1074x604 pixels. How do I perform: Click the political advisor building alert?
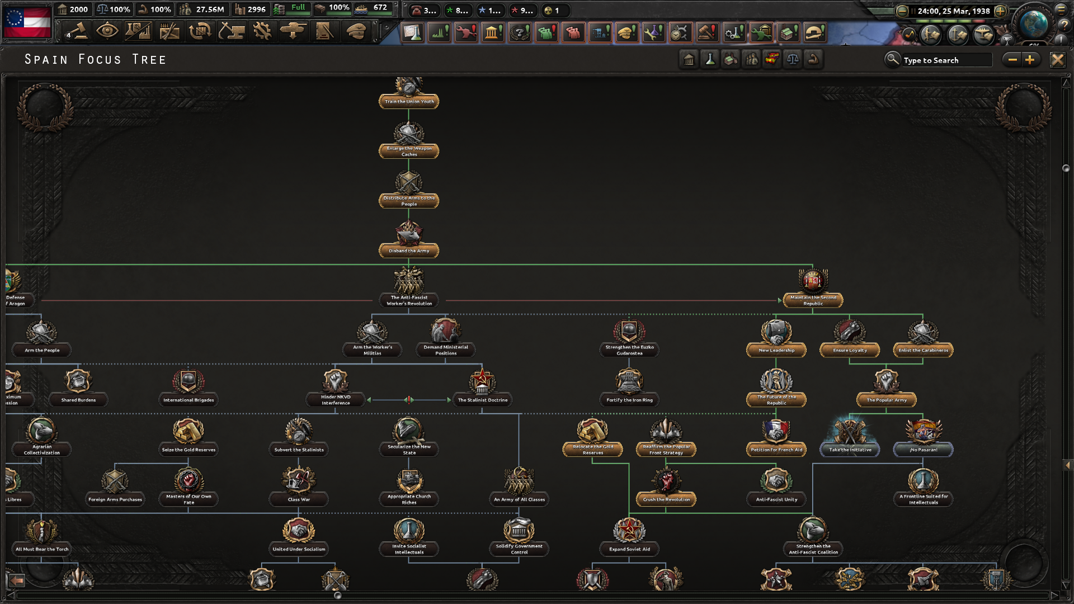click(493, 32)
